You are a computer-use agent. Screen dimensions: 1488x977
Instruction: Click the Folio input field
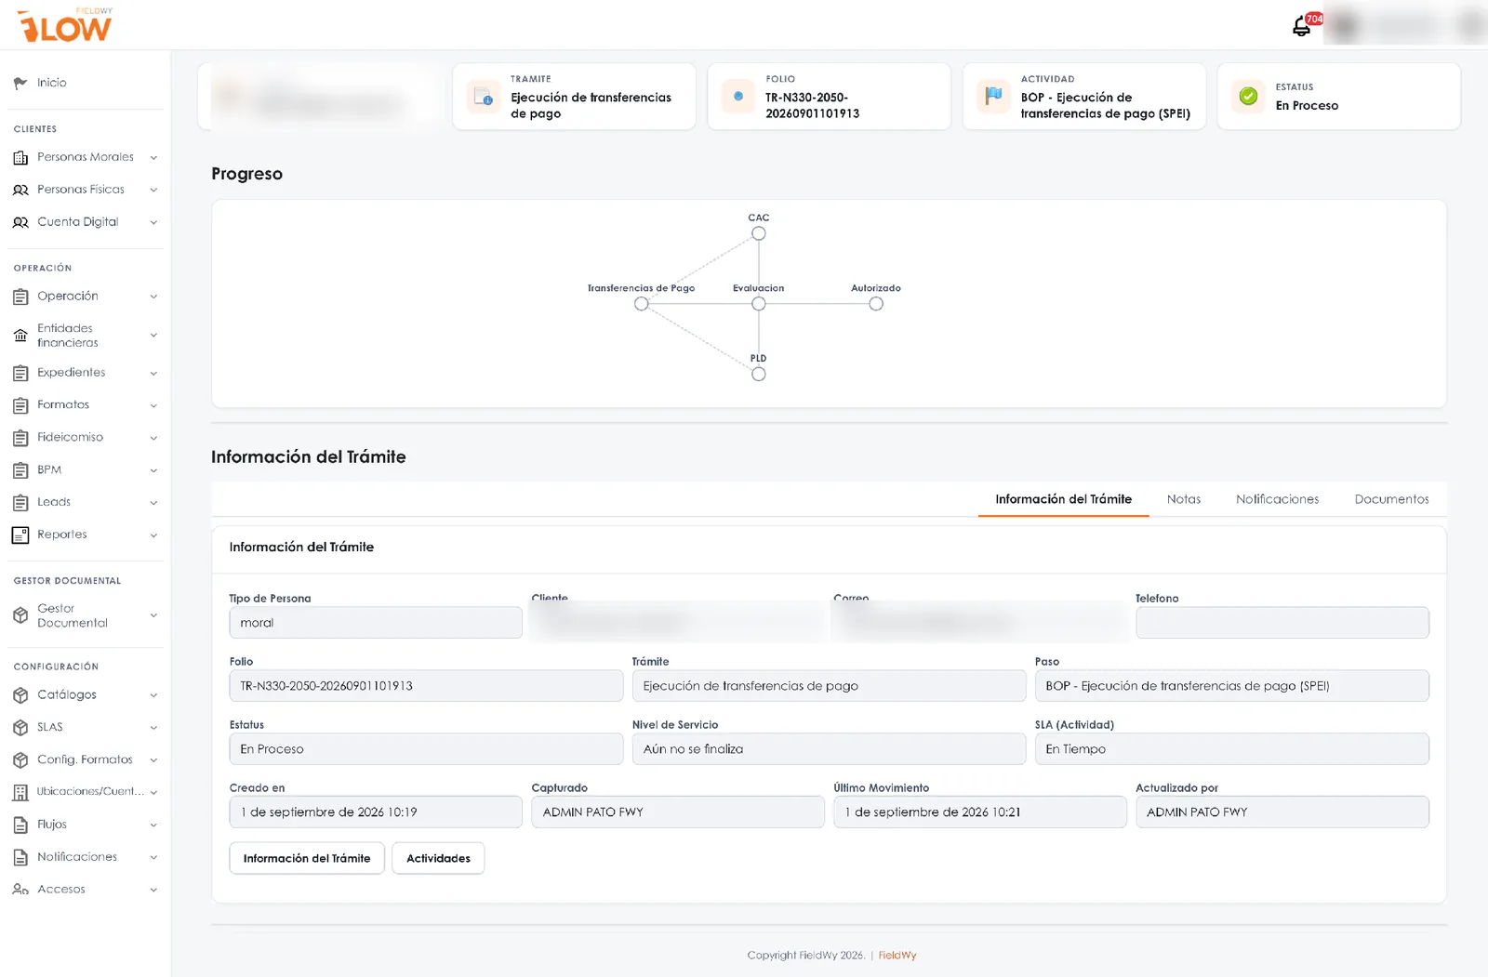tap(426, 686)
